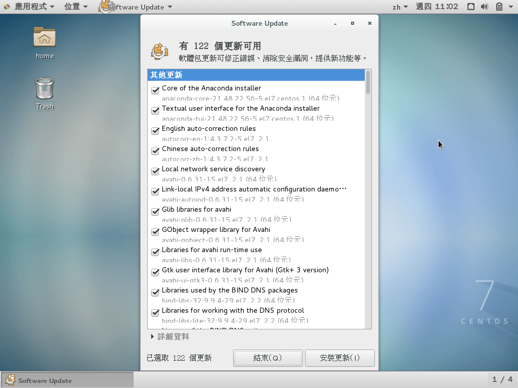Uncheck the Core of the Anaconda installer update
This screenshot has height=388, width=518.
pyautogui.click(x=155, y=90)
